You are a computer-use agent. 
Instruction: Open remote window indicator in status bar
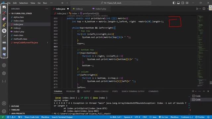click(3, 117)
